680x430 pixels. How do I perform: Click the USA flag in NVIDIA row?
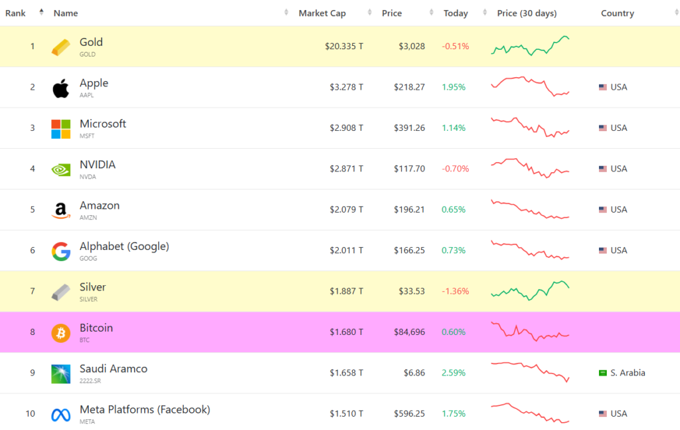tap(603, 169)
